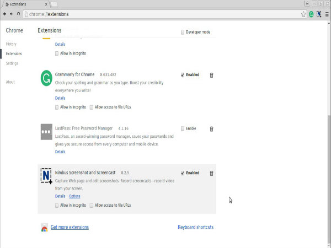
Task: Click the Nimbus N logo
Action: 46,176
